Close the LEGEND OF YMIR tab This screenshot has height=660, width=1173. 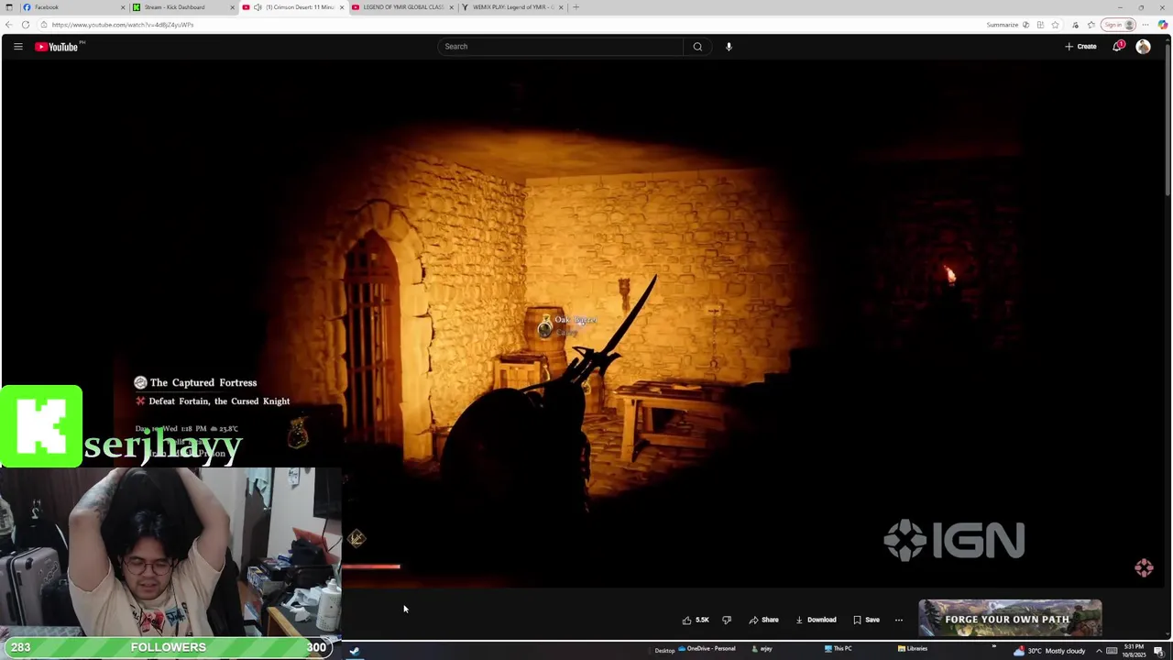tap(451, 7)
